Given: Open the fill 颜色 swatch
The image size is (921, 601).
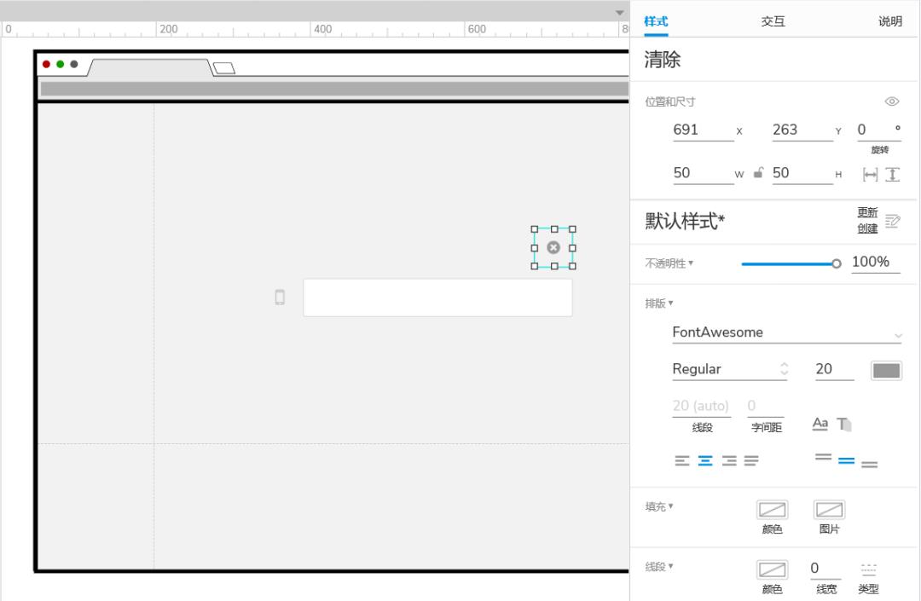Looking at the screenshot, I should pyautogui.click(x=772, y=510).
